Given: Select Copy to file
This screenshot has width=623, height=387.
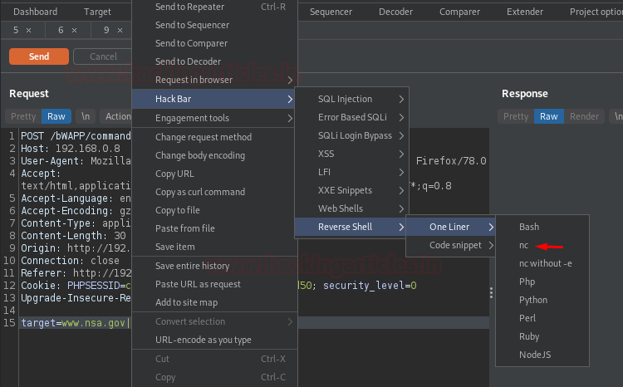Looking at the screenshot, I should click(x=214, y=210).
